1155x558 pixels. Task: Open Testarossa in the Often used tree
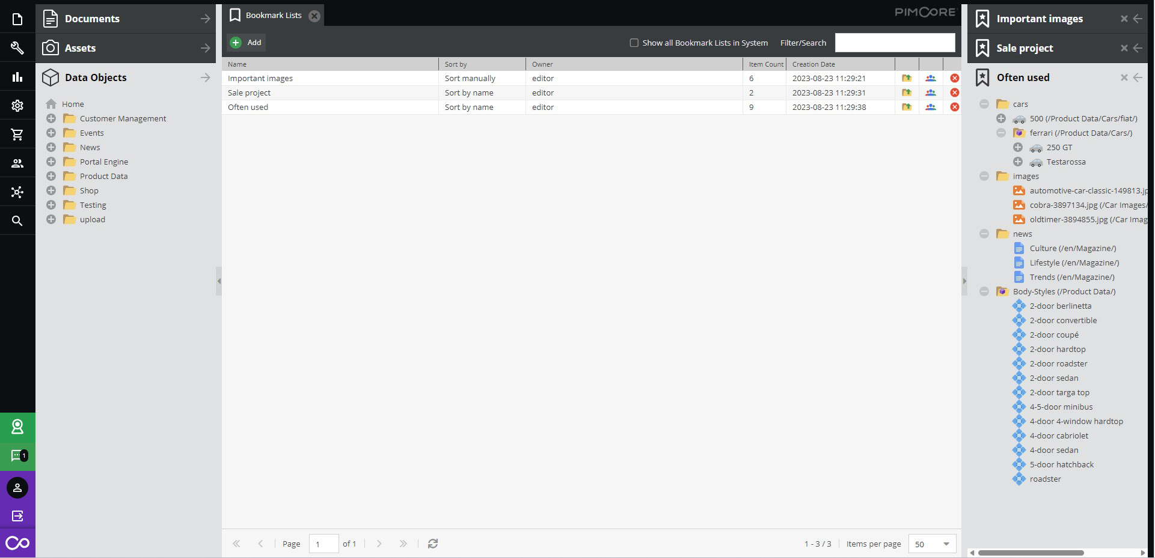1066,162
